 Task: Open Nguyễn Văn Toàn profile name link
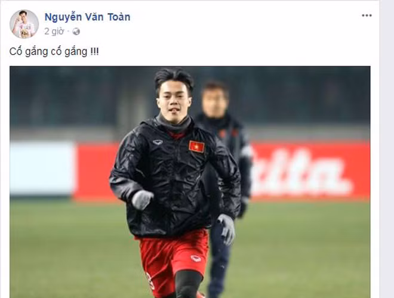pos(87,17)
